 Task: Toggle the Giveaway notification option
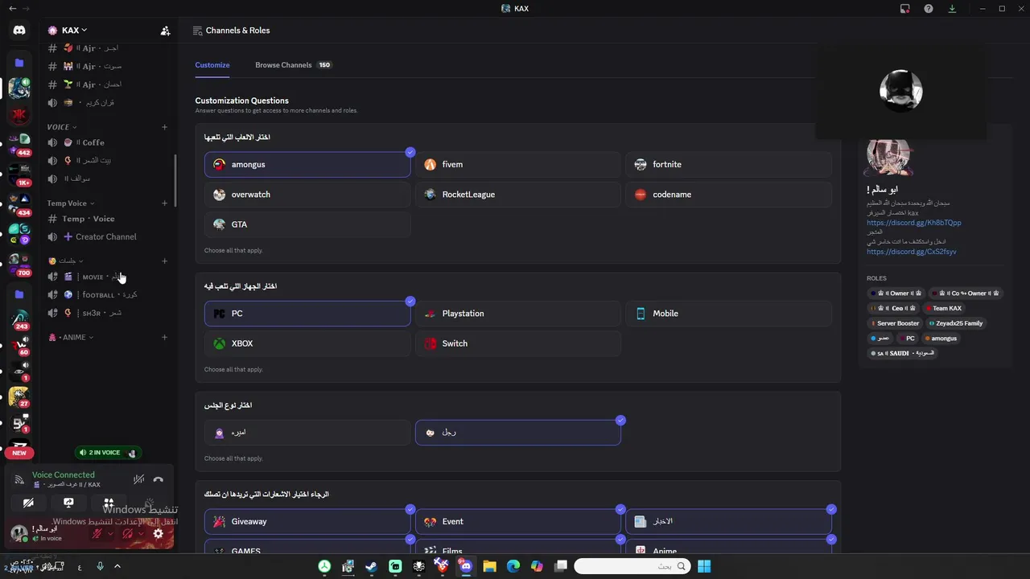(307, 522)
